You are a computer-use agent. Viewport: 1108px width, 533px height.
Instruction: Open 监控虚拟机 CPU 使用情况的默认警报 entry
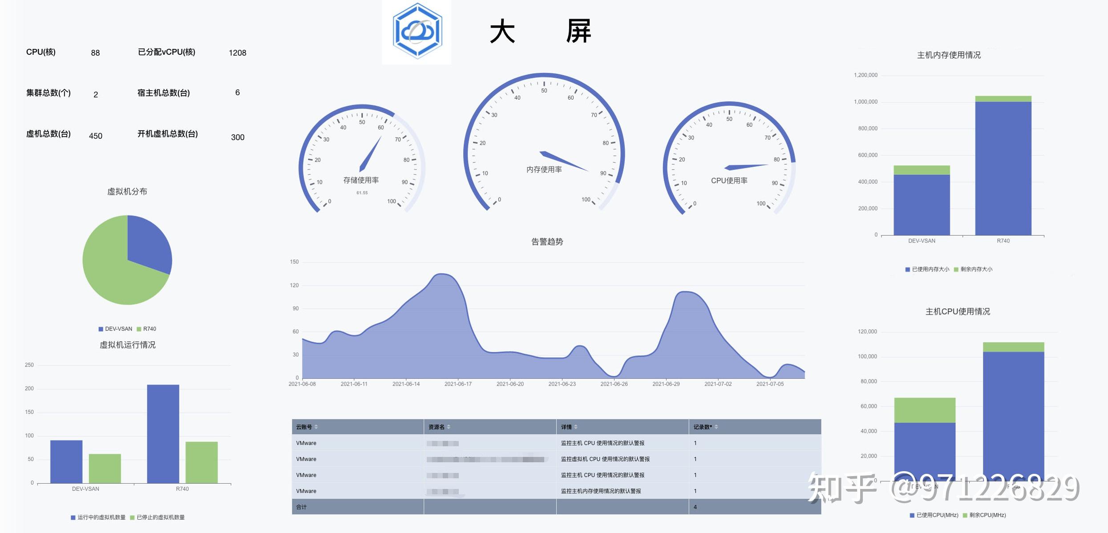(x=604, y=459)
